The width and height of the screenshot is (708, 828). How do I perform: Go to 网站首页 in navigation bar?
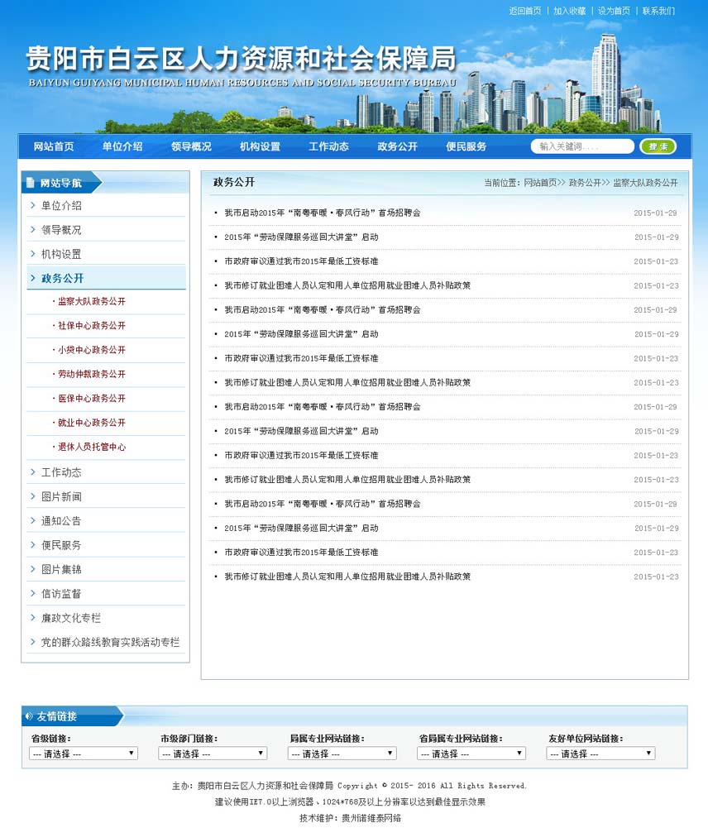click(x=54, y=146)
